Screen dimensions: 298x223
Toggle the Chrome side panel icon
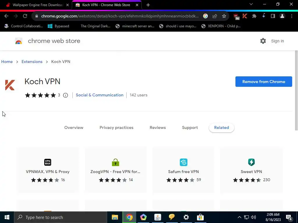(273, 16)
